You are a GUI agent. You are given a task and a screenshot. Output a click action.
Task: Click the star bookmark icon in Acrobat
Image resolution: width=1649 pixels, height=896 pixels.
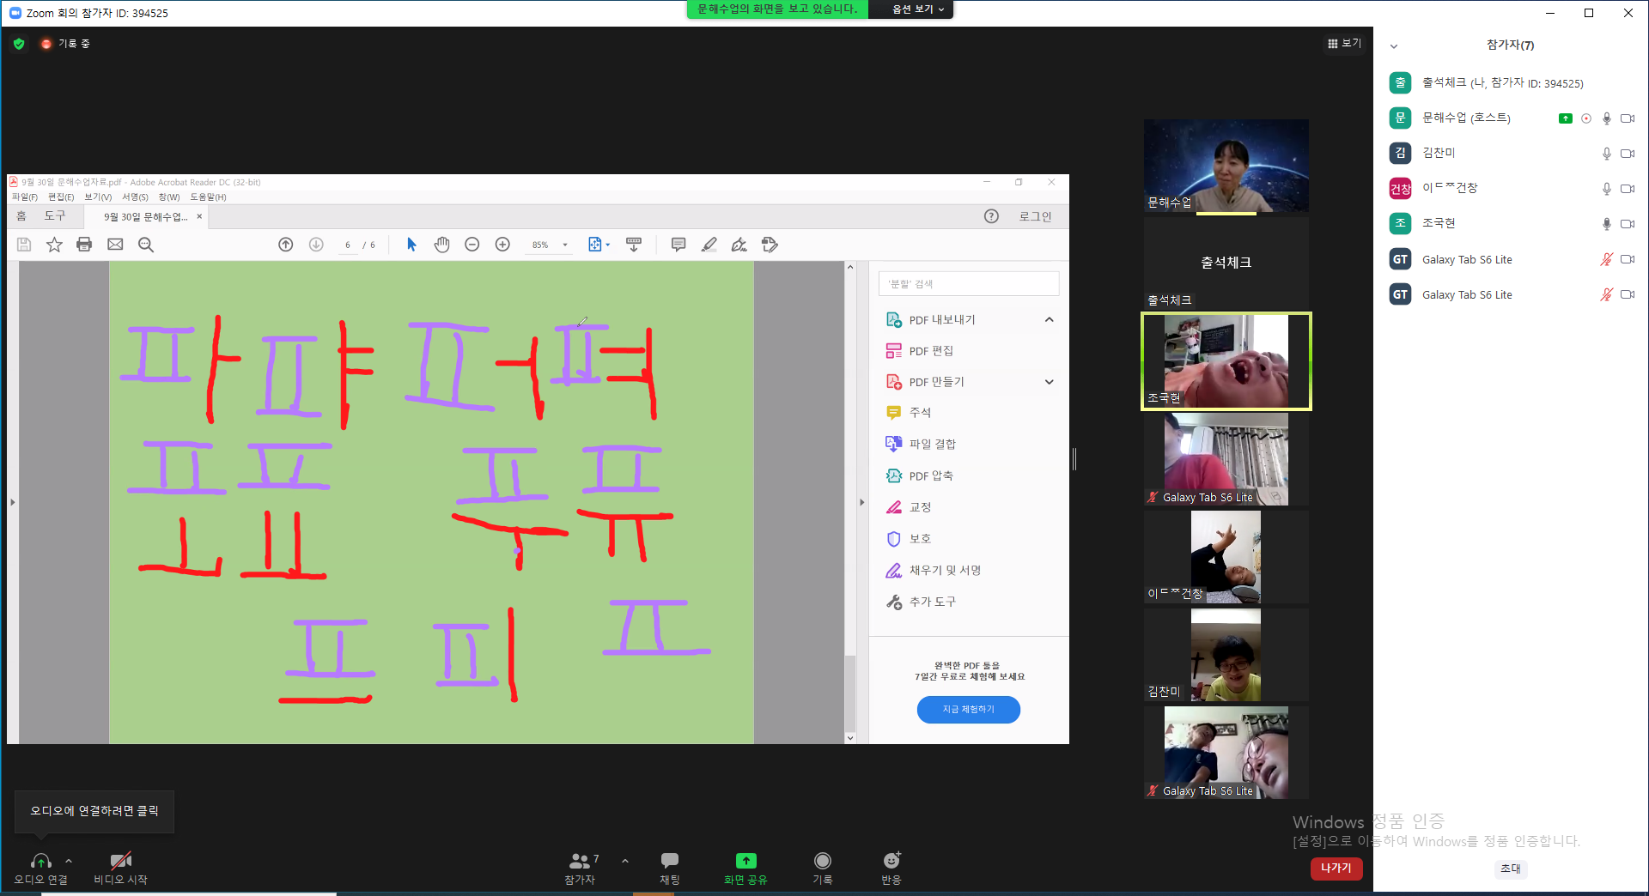54,245
